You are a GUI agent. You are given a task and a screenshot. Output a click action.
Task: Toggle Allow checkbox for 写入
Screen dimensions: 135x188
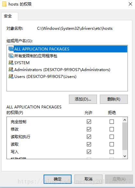[x=89, y=152]
